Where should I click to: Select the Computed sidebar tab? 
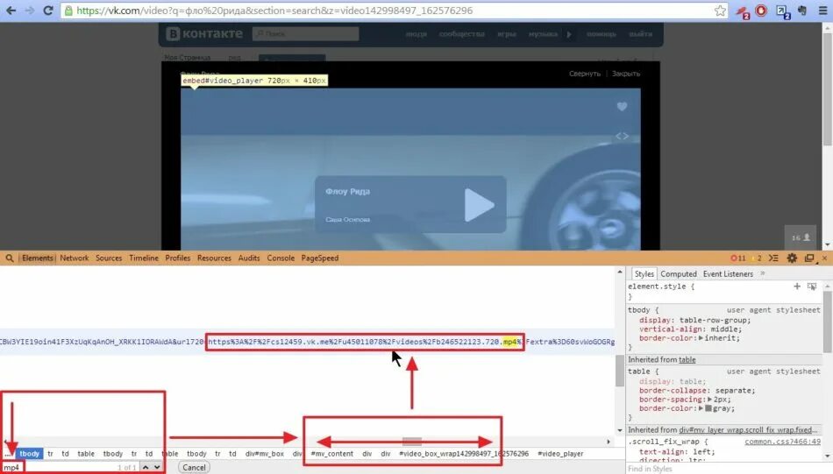tap(679, 274)
